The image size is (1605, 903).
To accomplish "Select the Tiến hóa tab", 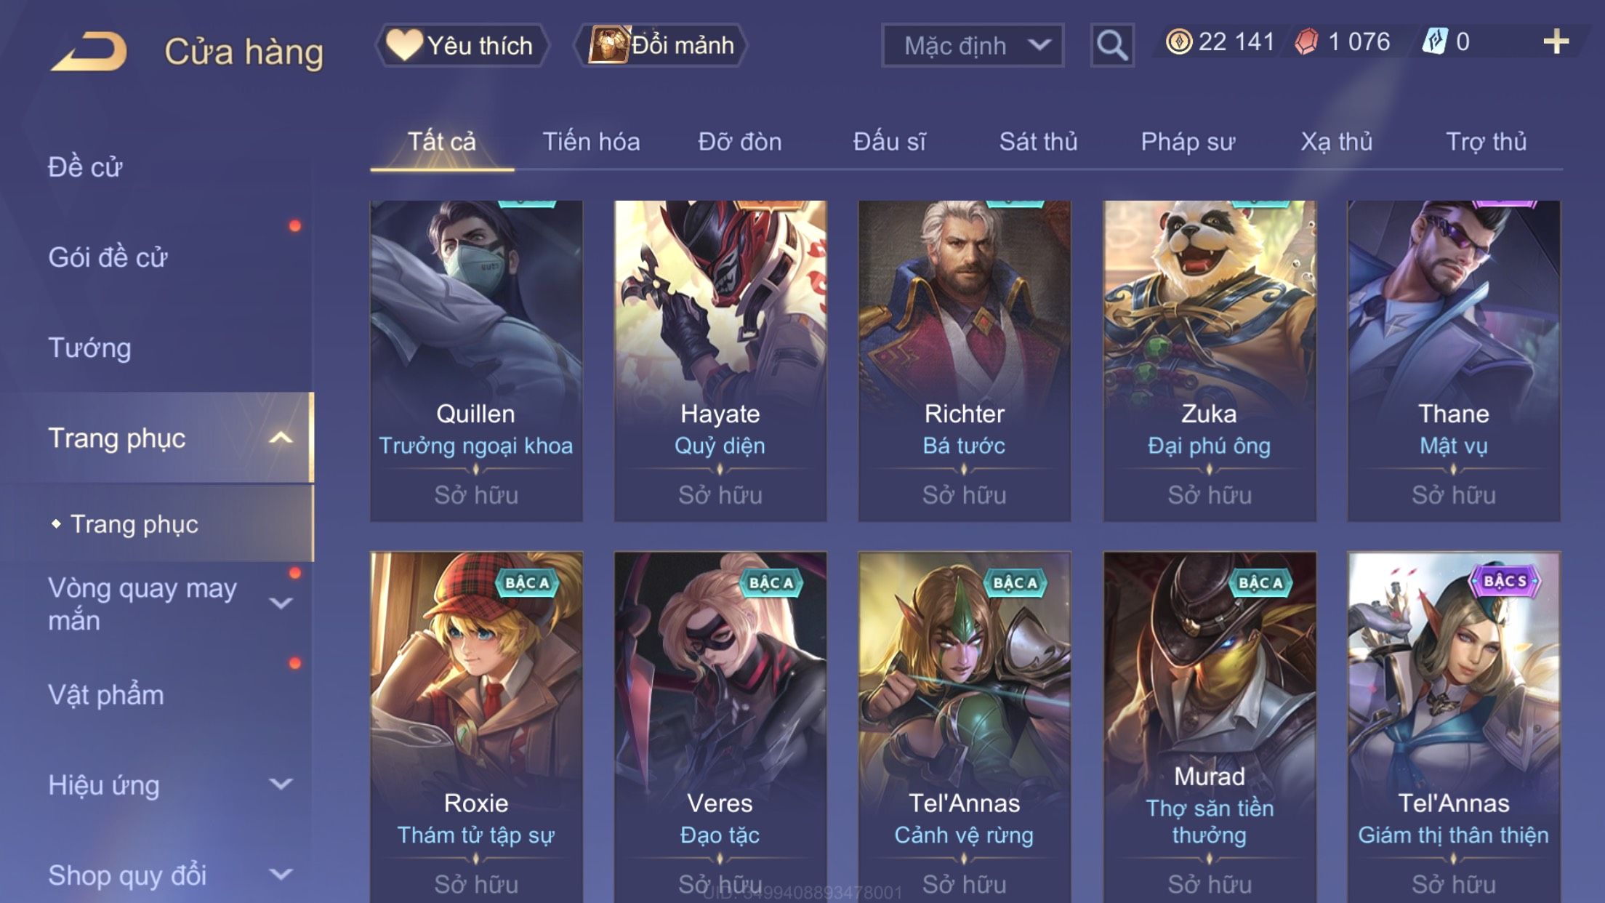I will 591,142.
